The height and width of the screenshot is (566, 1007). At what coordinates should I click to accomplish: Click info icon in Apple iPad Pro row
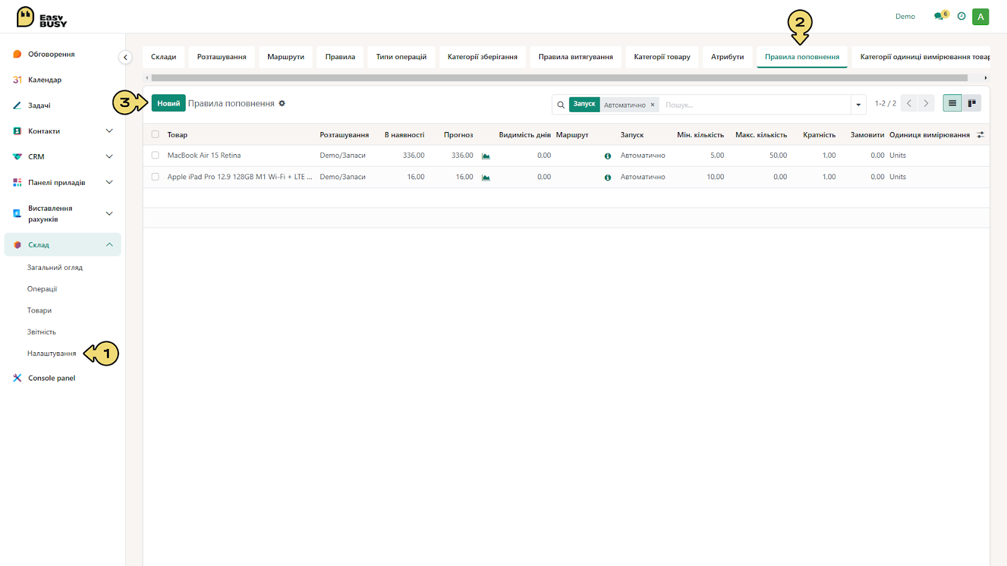point(607,177)
